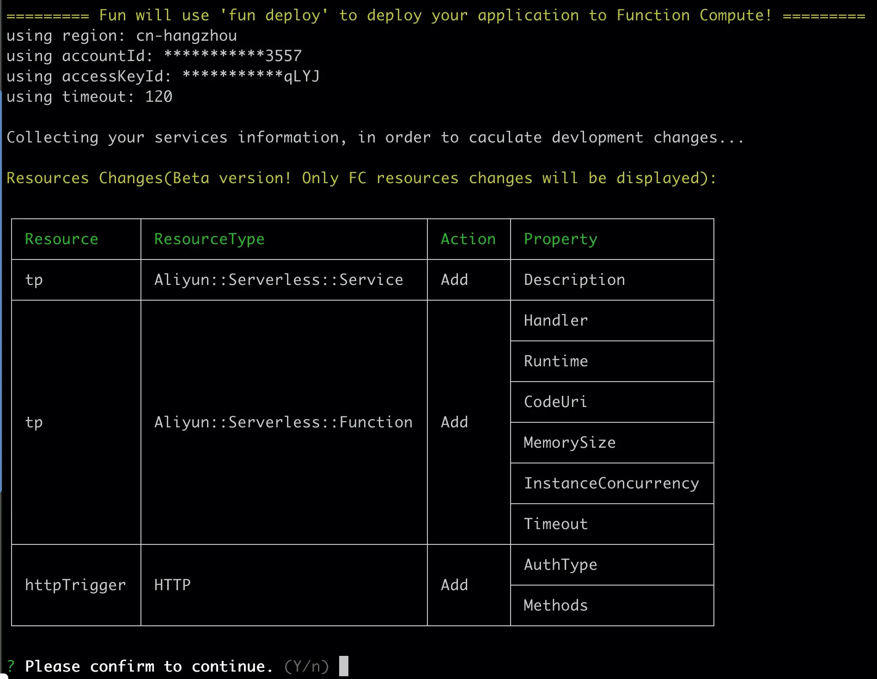The height and width of the screenshot is (679, 877).
Task: Click the Action column header
Action: pyautogui.click(x=468, y=239)
